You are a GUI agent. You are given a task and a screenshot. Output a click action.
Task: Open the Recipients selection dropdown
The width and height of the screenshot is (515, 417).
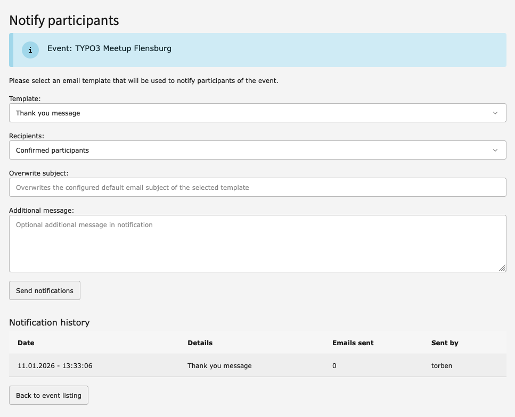258,150
